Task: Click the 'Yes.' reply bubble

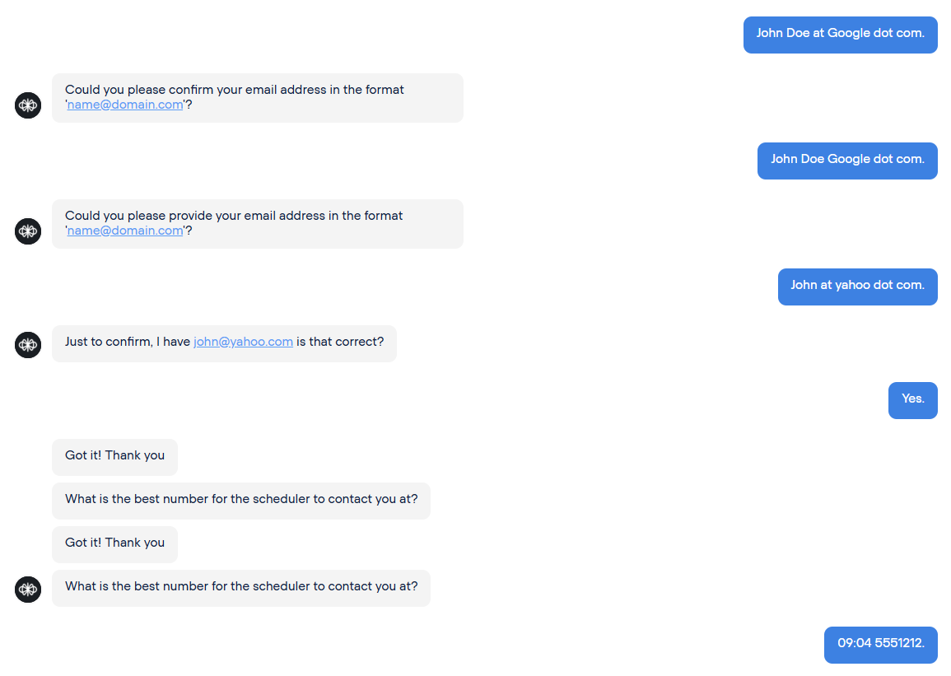Action: (913, 400)
